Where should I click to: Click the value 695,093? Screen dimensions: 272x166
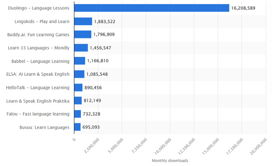(91, 127)
